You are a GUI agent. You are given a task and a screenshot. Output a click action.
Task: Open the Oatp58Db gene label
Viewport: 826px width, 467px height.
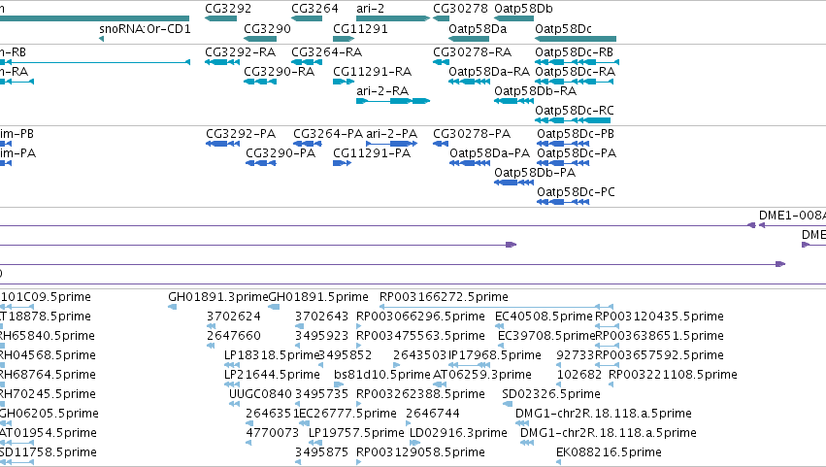click(523, 9)
